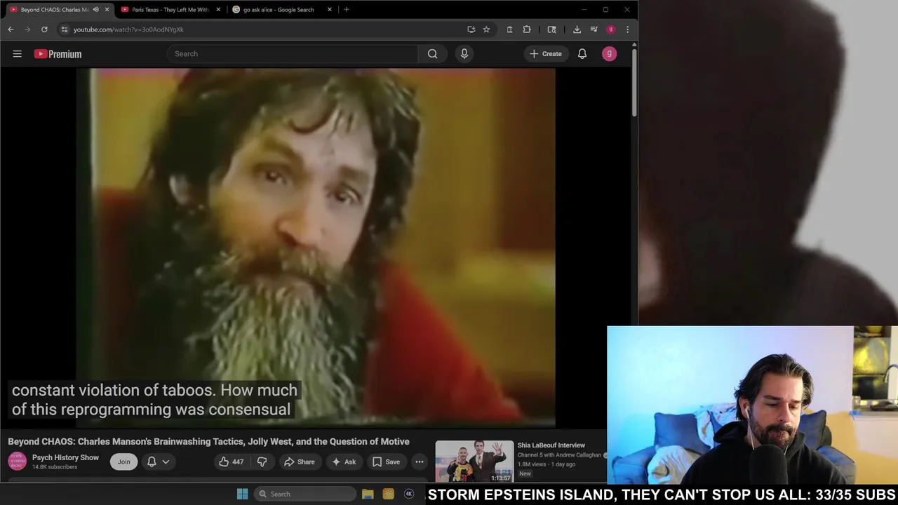Open File Explorer from taskbar
This screenshot has width=898, height=505.
368,494
